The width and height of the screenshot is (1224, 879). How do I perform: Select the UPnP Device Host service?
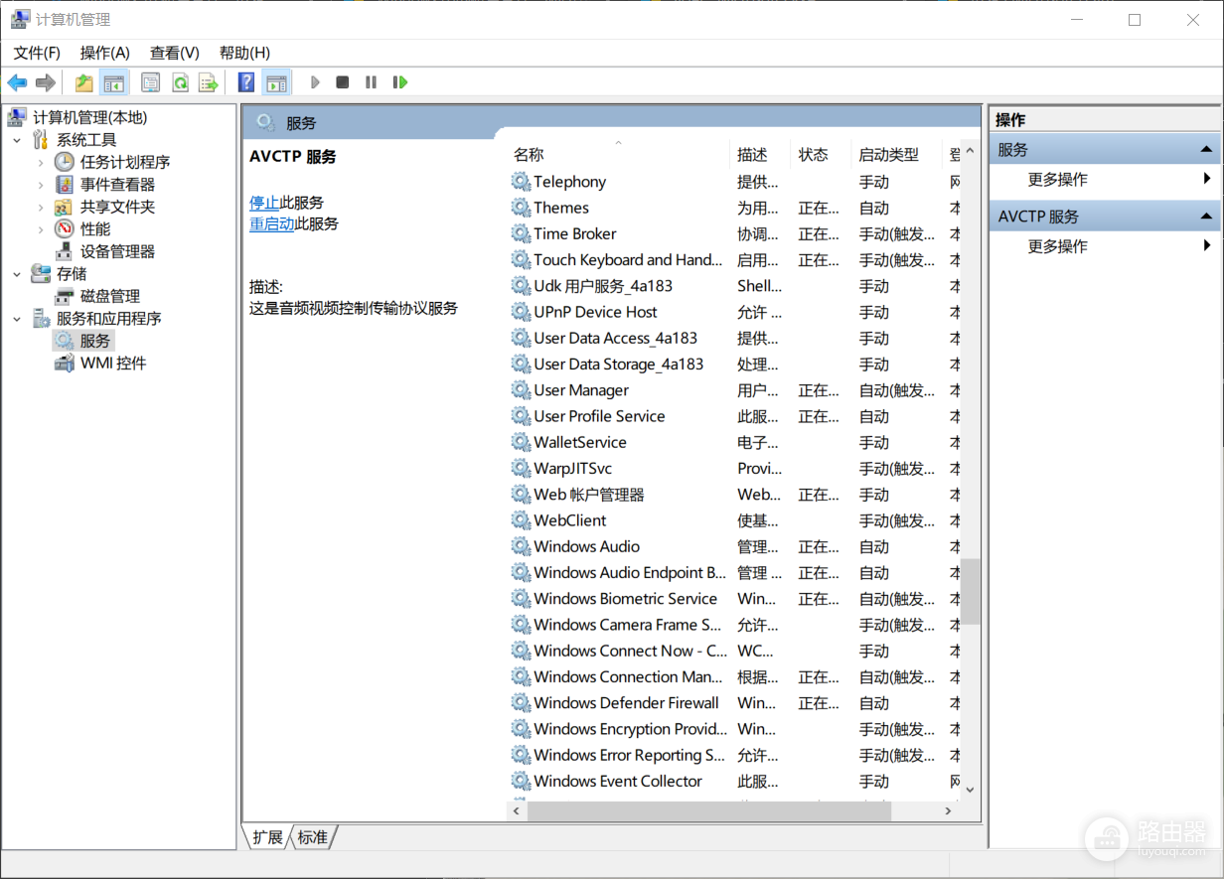733,312
